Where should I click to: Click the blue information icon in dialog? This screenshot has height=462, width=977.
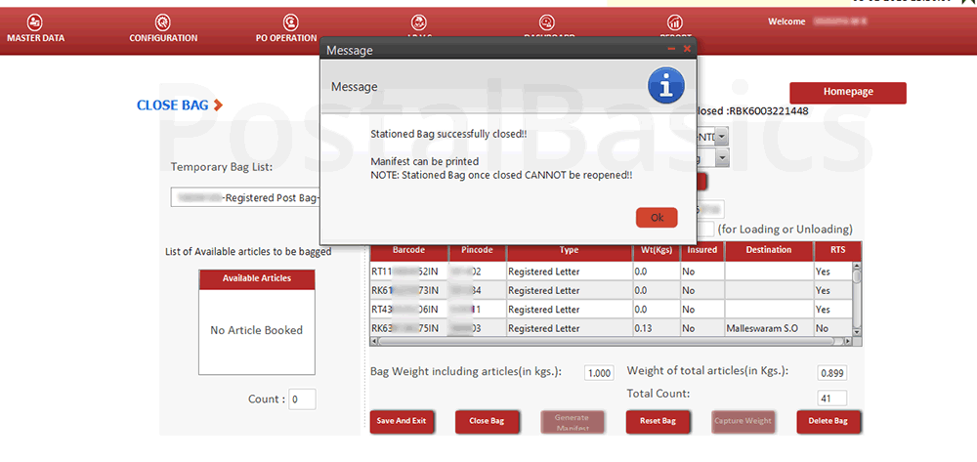point(666,87)
